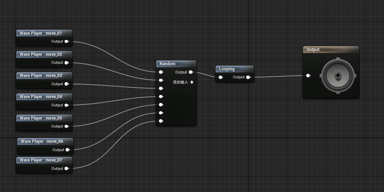The image size is (384, 192).
Task: Select the Output node title bar
Action: [331, 50]
